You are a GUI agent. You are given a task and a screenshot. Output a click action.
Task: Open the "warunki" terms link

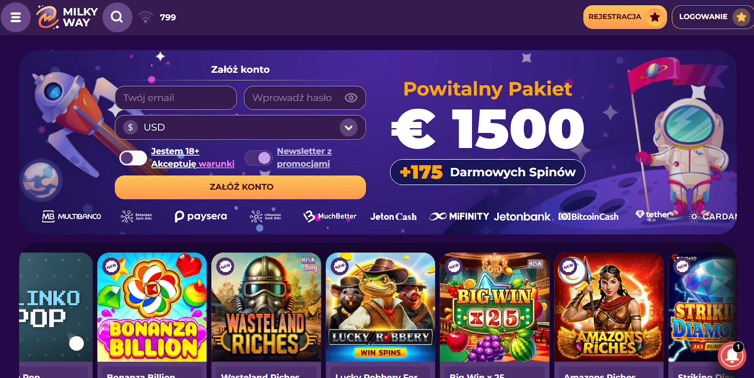[217, 164]
